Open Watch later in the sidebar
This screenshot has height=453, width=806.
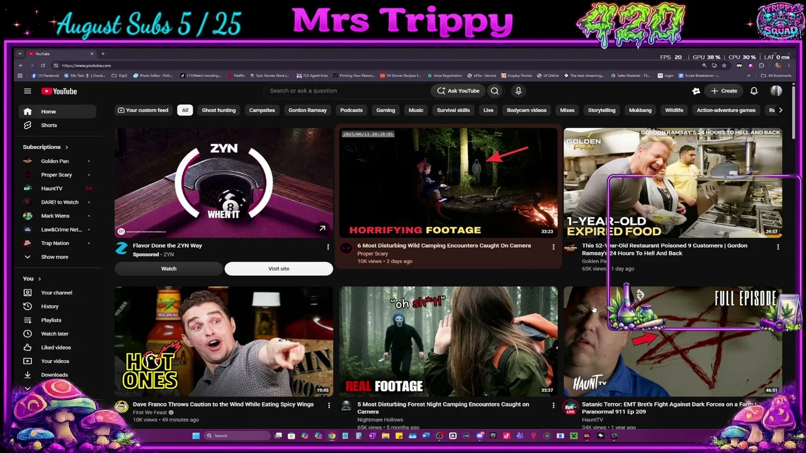57,333
